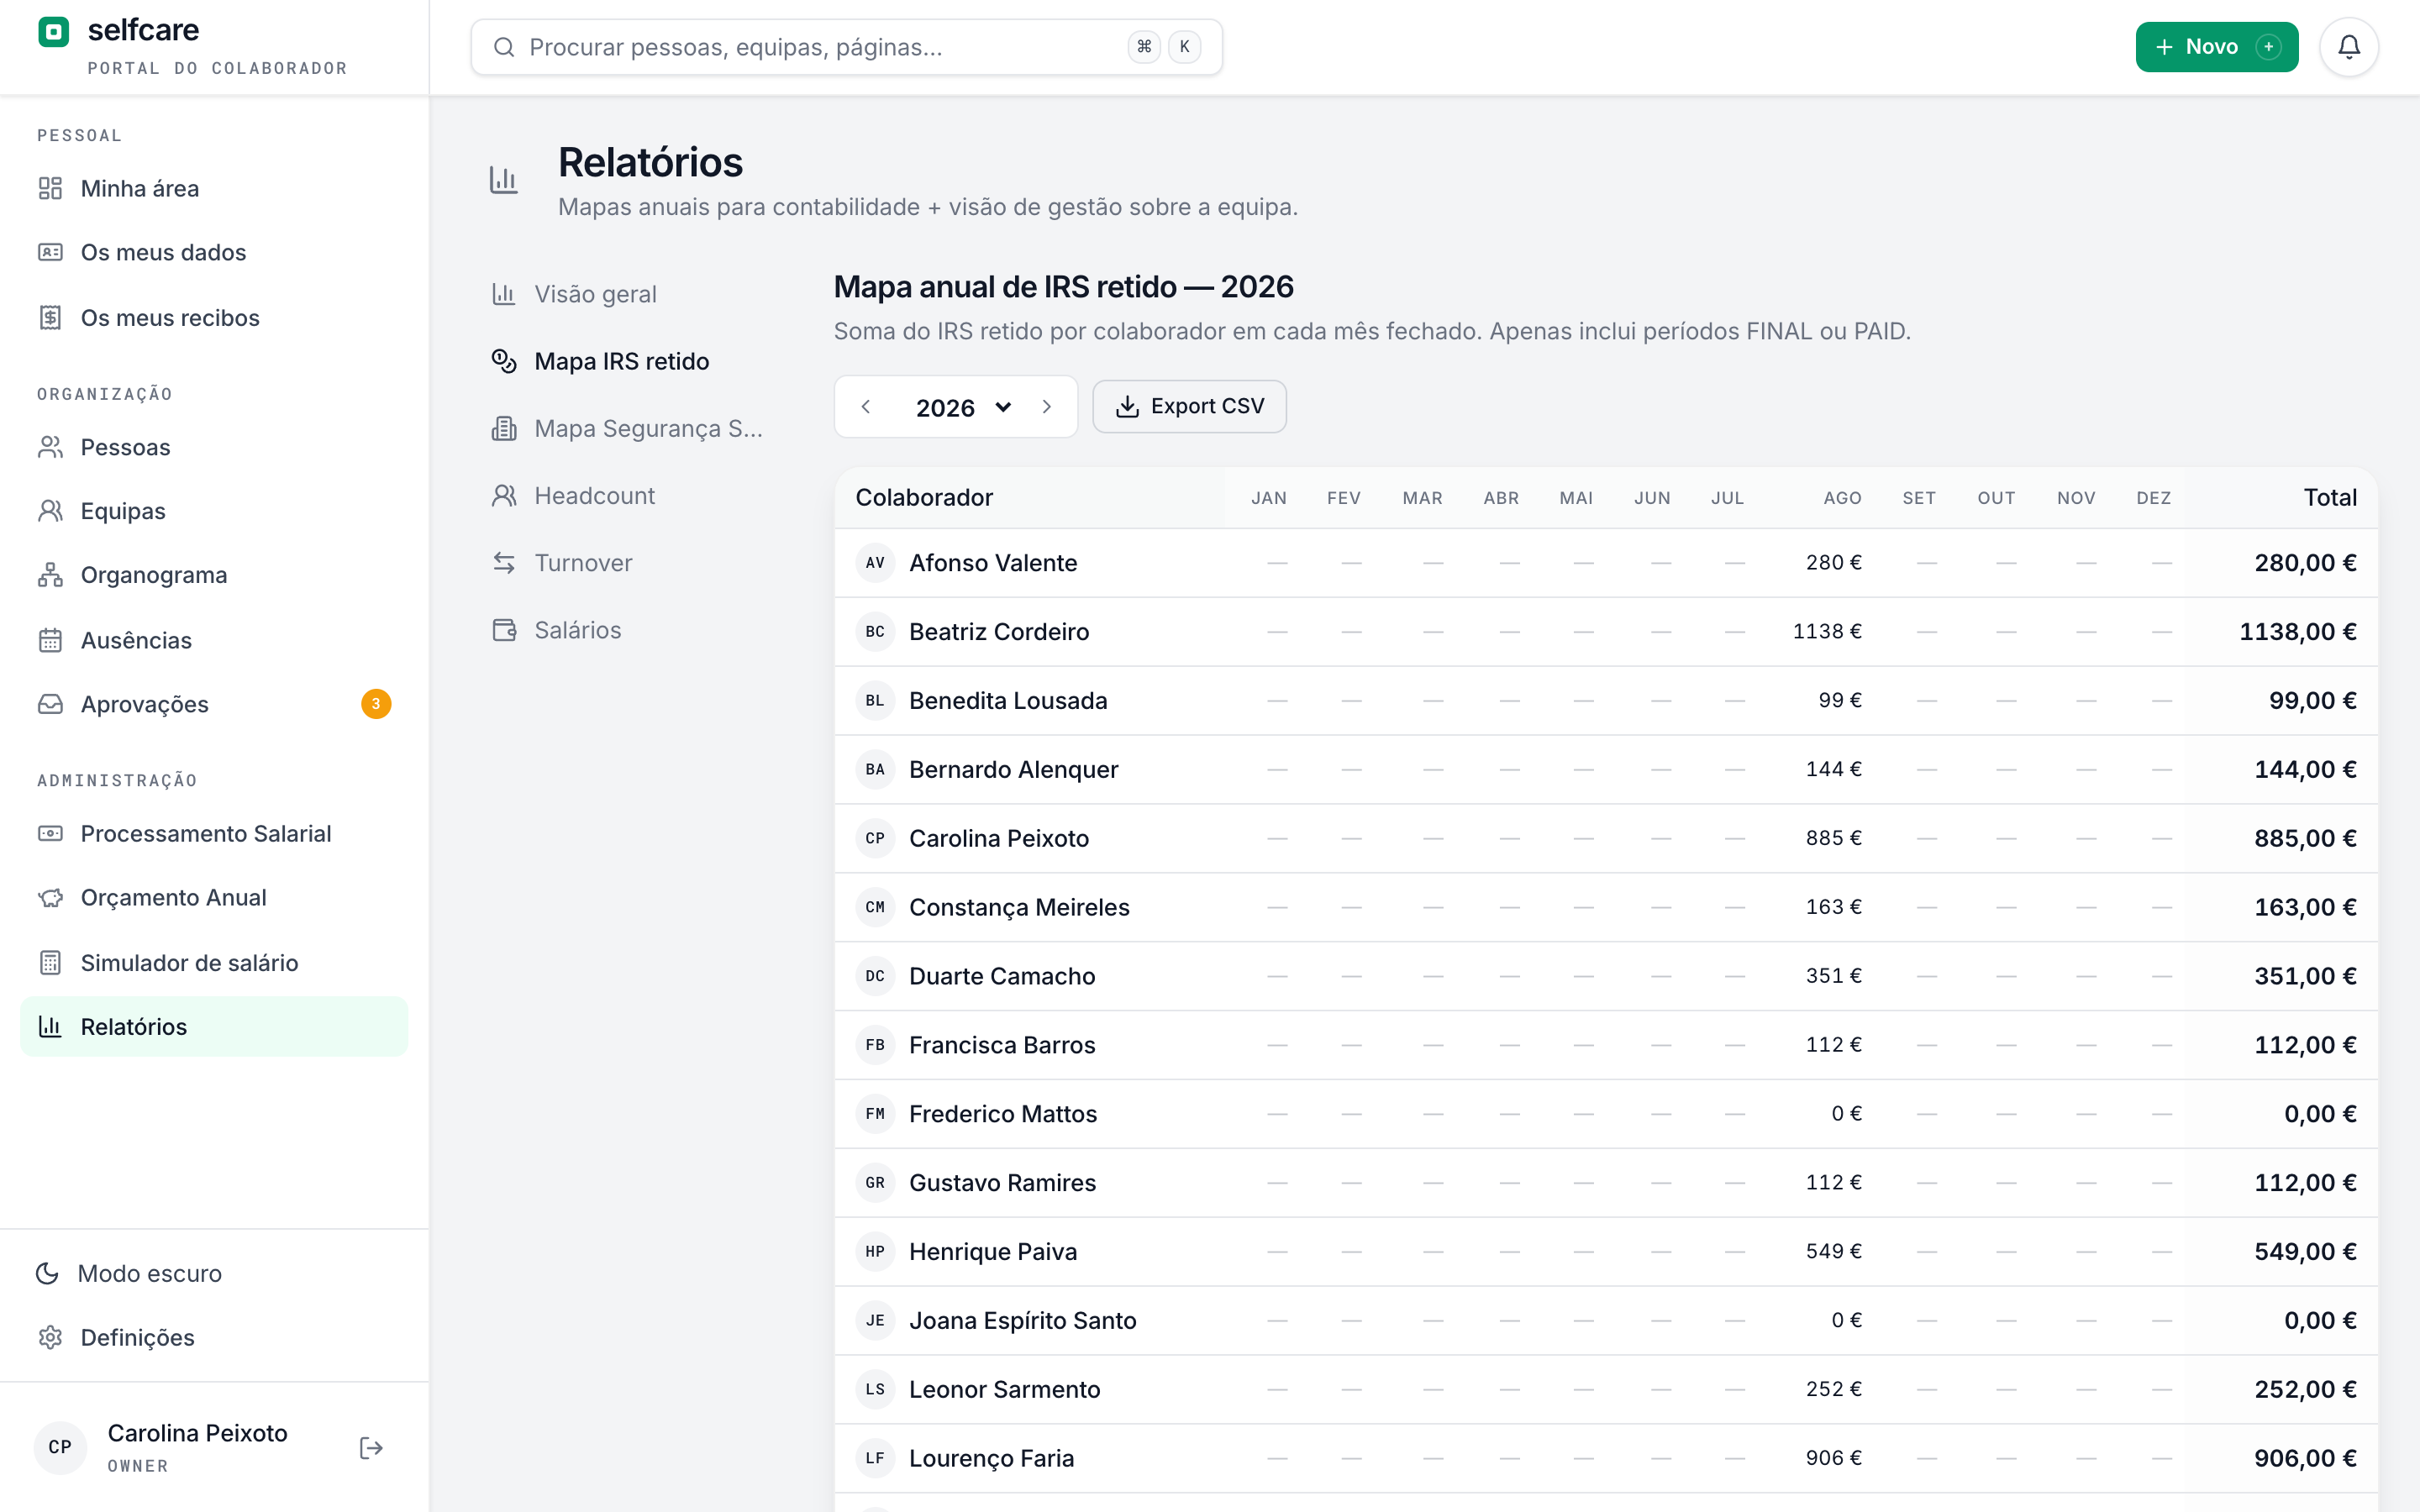The width and height of the screenshot is (2420, 1512).
Task: Go to next year with right chevron
Action: 1046,407
